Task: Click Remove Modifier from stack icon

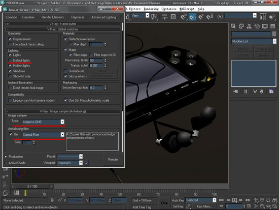Action: tap(262, 92)
